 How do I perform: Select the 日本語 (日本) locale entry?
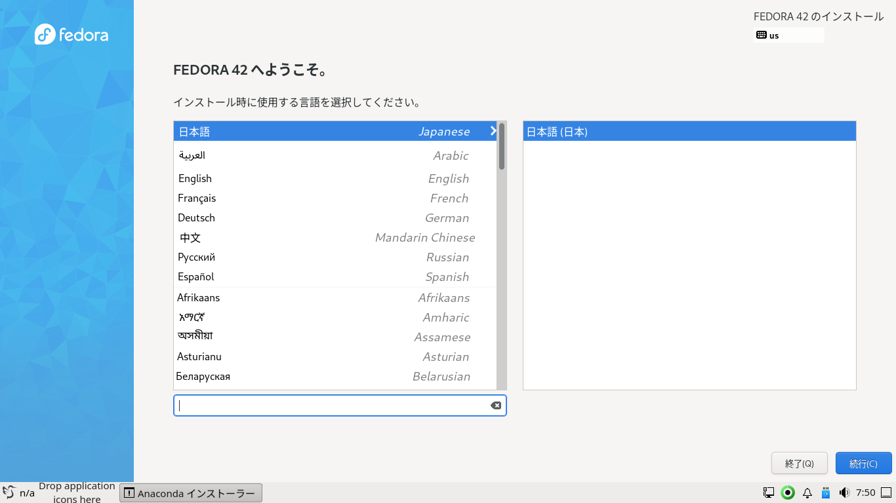tap(689, 131)
